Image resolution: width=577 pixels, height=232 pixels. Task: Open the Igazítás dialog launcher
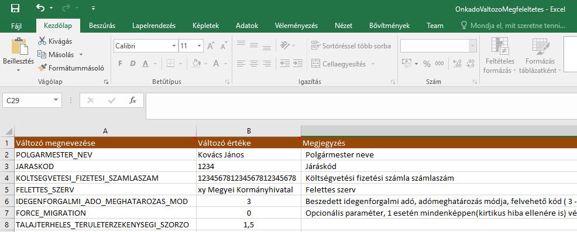click(x=393, y=82)
